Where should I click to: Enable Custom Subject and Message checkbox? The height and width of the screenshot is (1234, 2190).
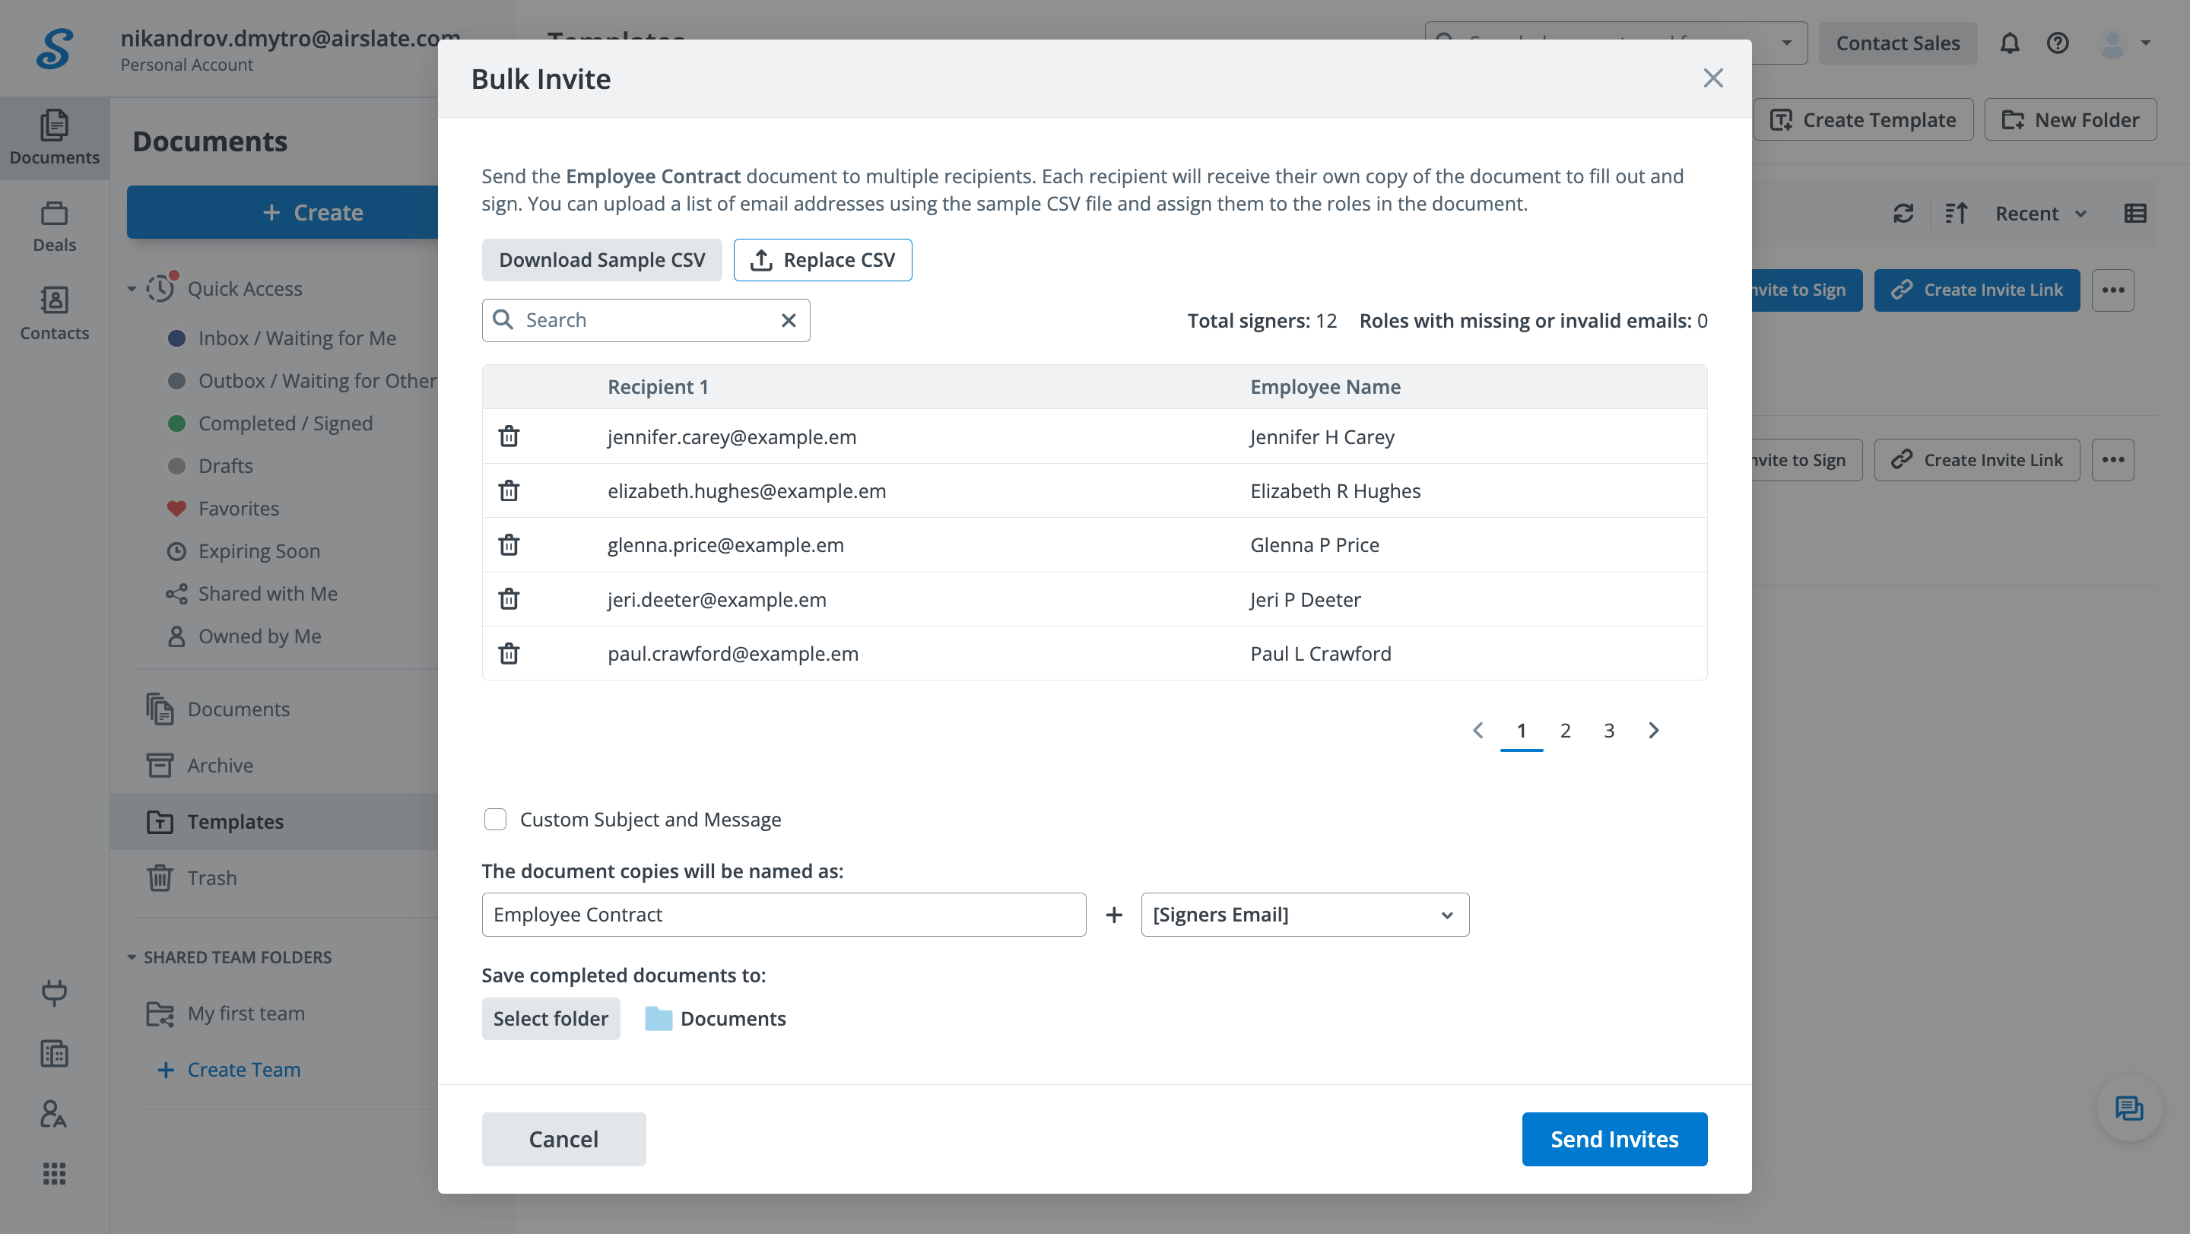495,820
